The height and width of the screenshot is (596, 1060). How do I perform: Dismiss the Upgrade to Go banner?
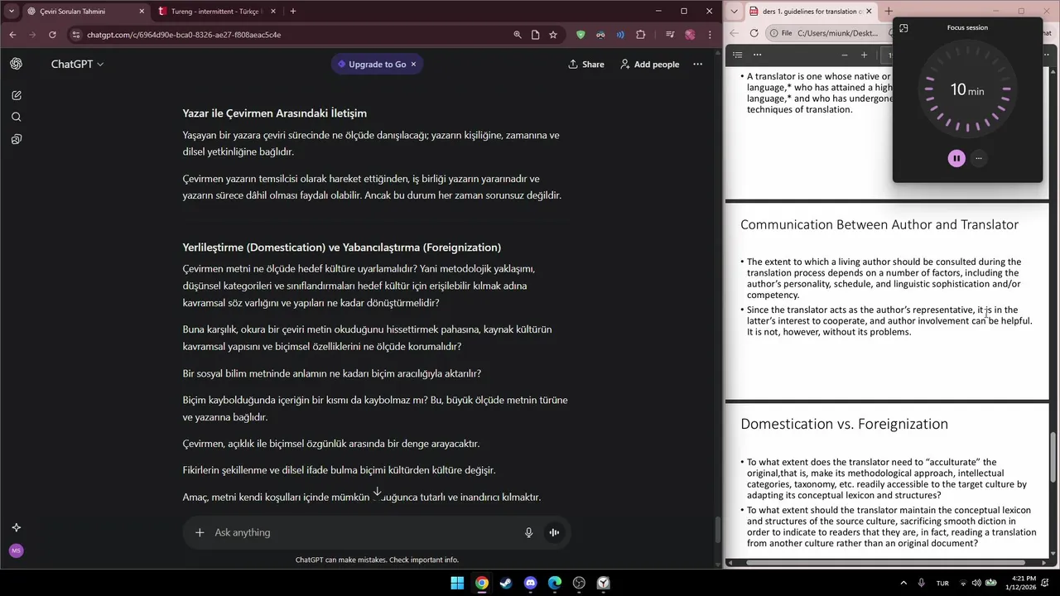tap(413, 64)
